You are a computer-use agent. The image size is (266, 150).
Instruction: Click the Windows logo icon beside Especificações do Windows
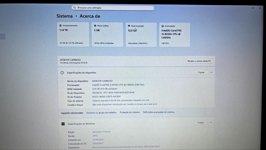pos(63,124)
